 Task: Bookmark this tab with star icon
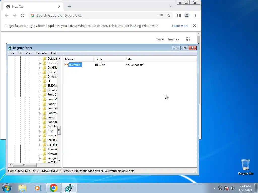point(169,15)
